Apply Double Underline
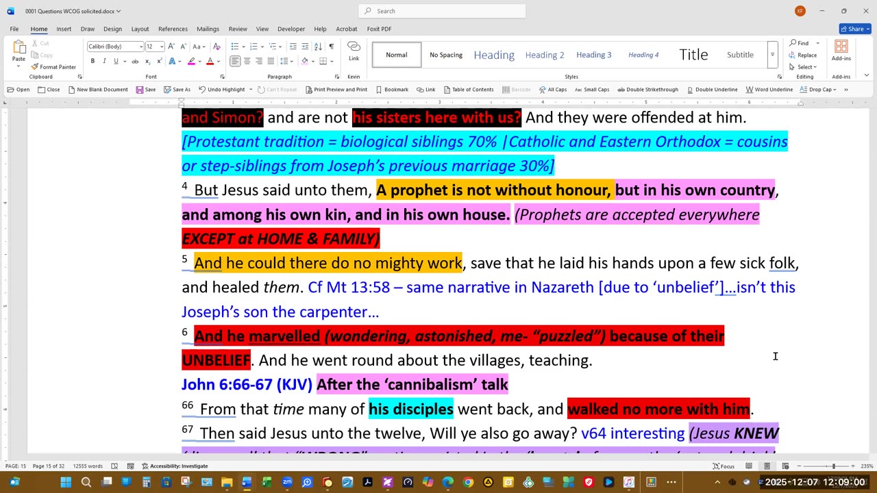The width and height of the screenshot is (877, 493). (711, 90)
